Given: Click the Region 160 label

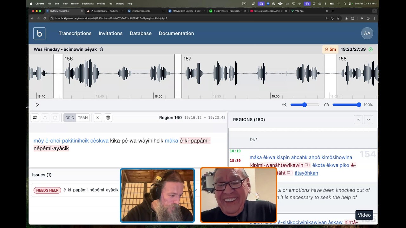Looking at the screenshot, I should click(170, 117).
